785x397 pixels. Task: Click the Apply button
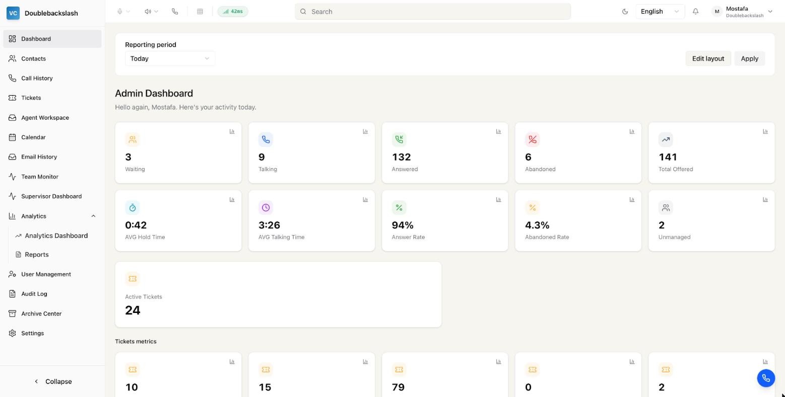[x=749, y=58]
